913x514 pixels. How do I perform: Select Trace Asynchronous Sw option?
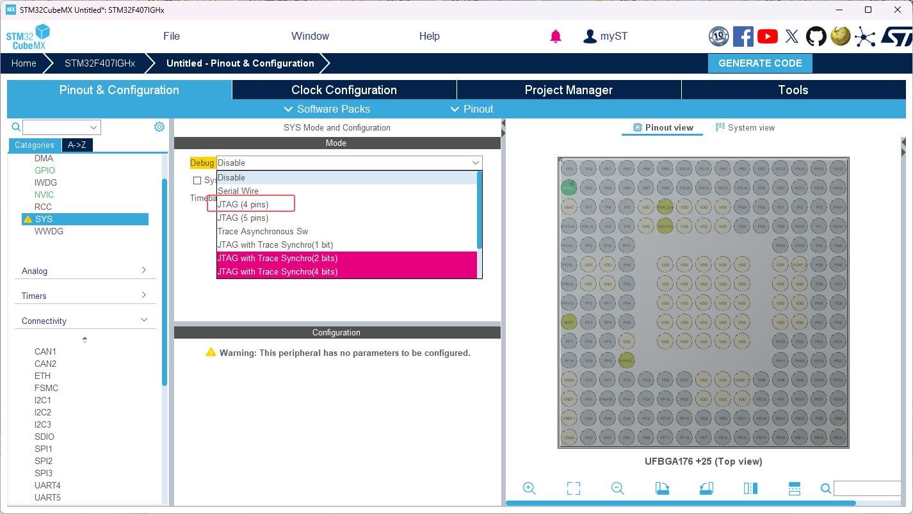347,231
